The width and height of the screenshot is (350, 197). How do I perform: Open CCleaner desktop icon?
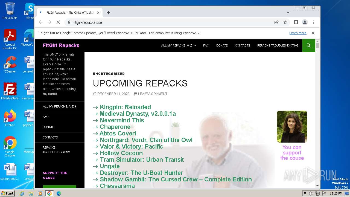10,65
